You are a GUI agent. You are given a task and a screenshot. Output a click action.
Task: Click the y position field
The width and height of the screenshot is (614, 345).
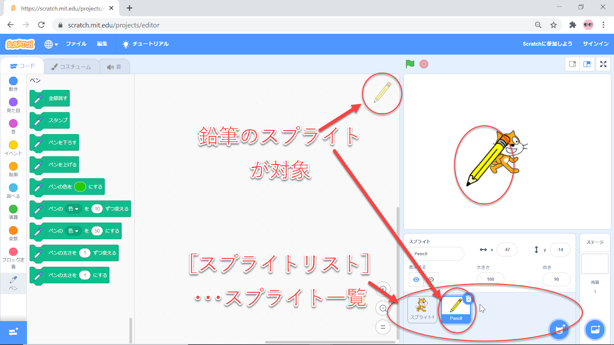click(560, 250)
